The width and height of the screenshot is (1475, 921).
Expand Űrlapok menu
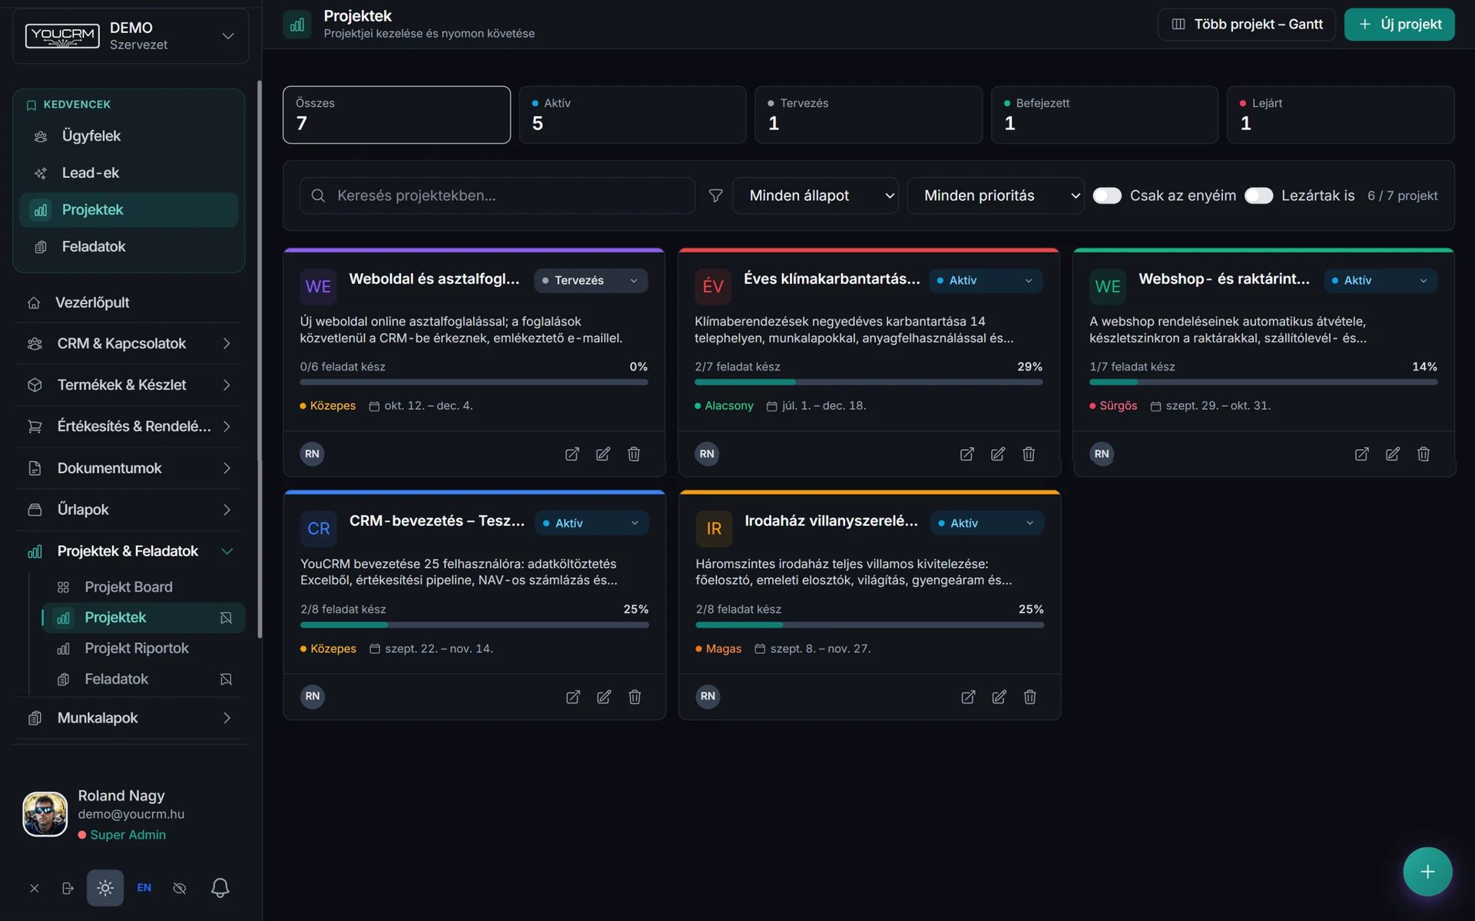[x=128, y=510]
